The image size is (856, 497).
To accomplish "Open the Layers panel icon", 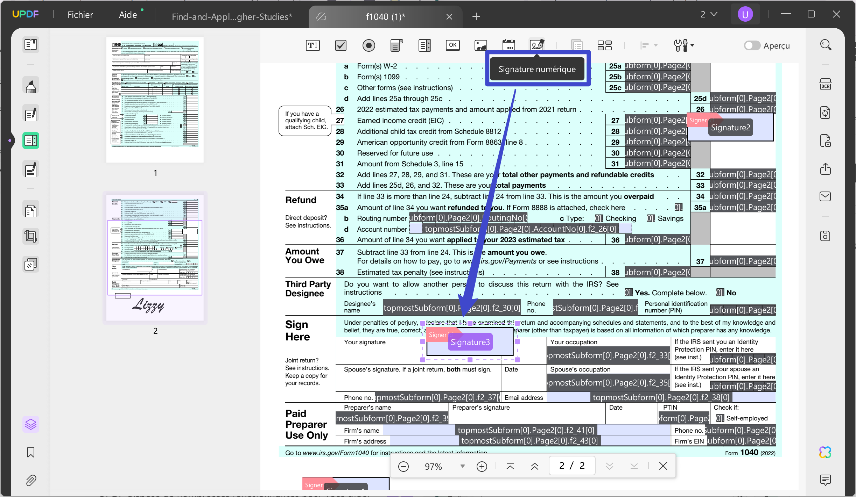I will [x=31, y=424].
